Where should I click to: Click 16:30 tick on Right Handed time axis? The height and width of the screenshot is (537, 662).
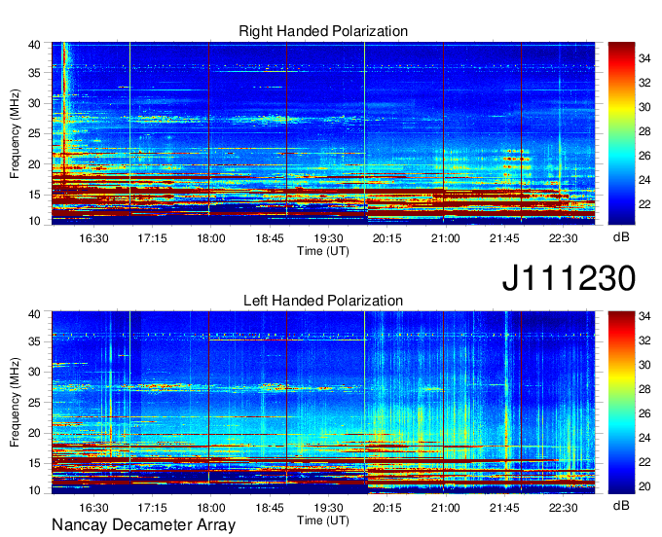(93, 238)
